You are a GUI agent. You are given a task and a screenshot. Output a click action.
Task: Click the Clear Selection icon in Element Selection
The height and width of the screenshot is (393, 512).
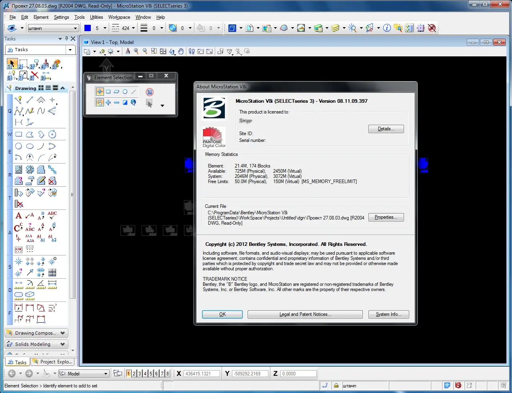point(150,92)
